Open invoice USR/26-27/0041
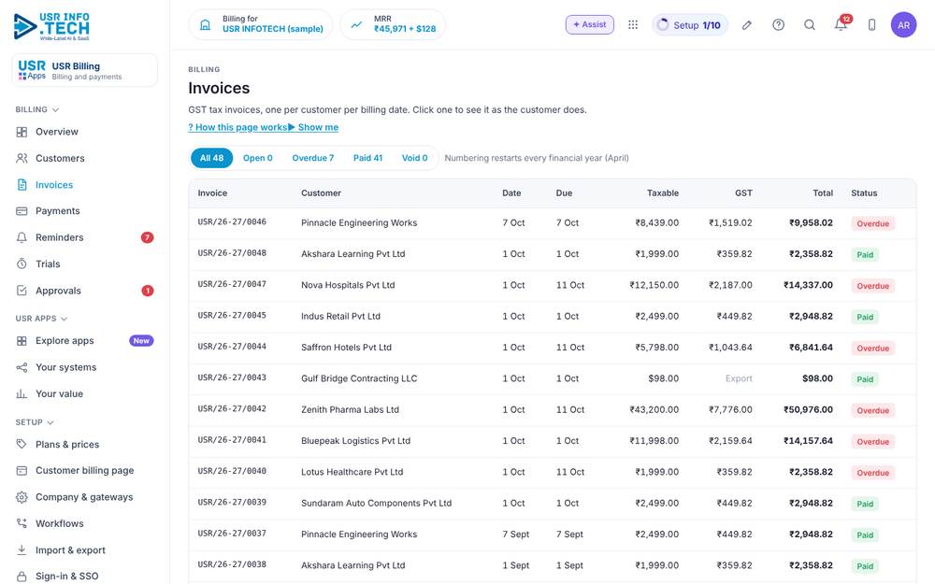This screenshot has width=935, height=584. tap(232, 440)
